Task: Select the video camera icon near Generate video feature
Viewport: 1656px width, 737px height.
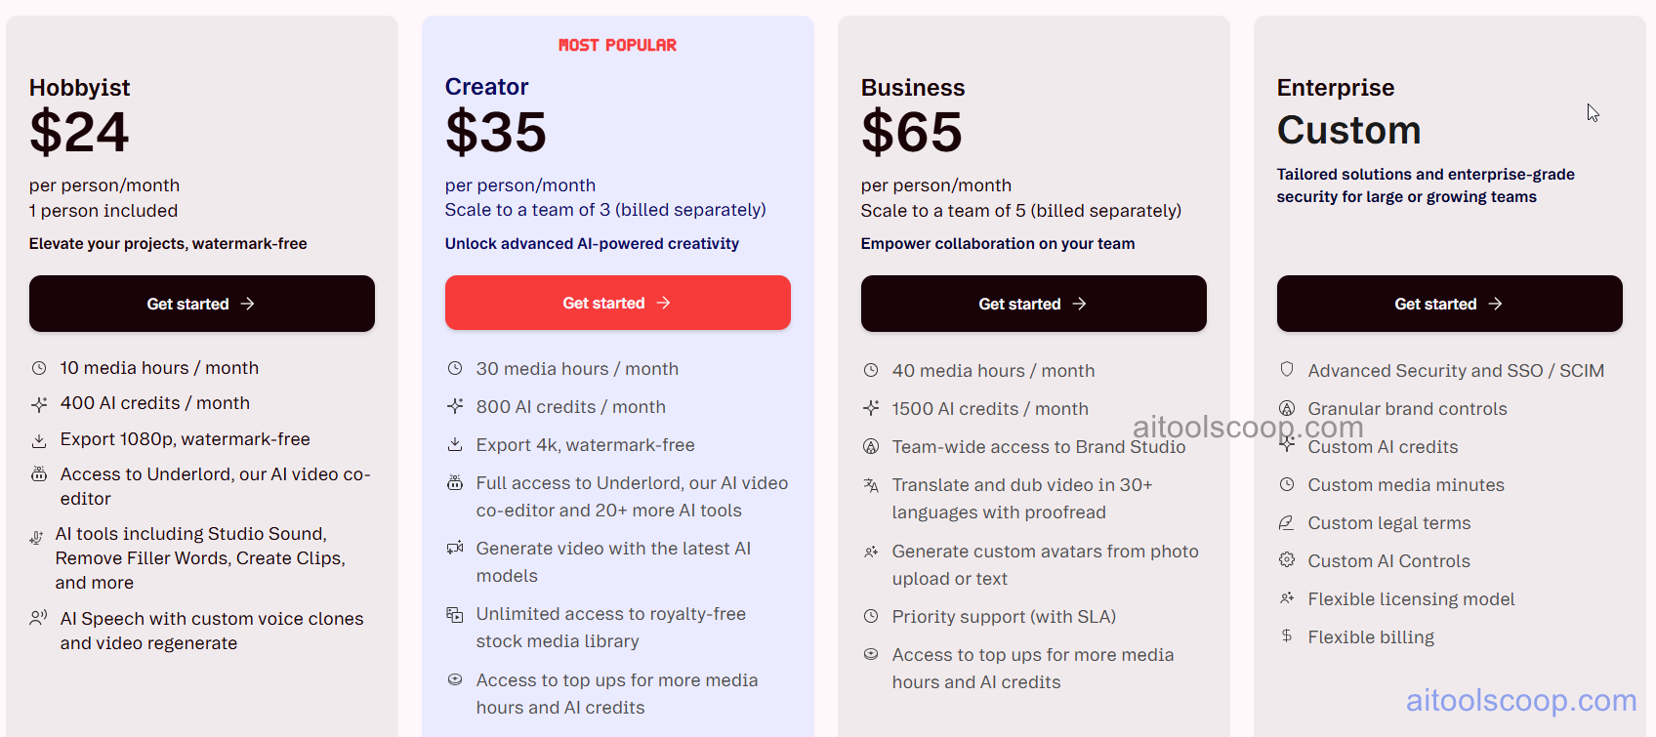Action: pyautogui.click(x=455, y=547)
